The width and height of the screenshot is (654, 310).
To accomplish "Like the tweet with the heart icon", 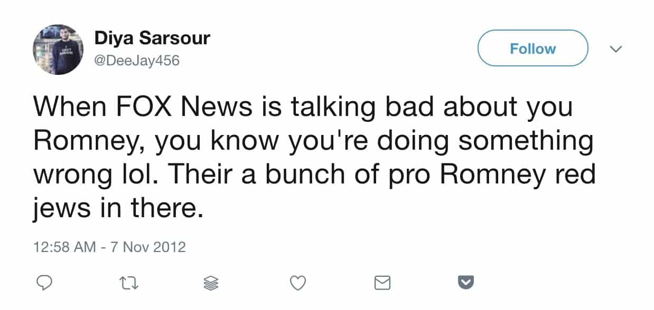I will click(298, 284).
